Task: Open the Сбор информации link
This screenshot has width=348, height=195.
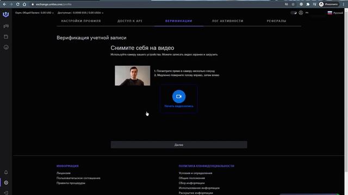Action: click(191, 183)
